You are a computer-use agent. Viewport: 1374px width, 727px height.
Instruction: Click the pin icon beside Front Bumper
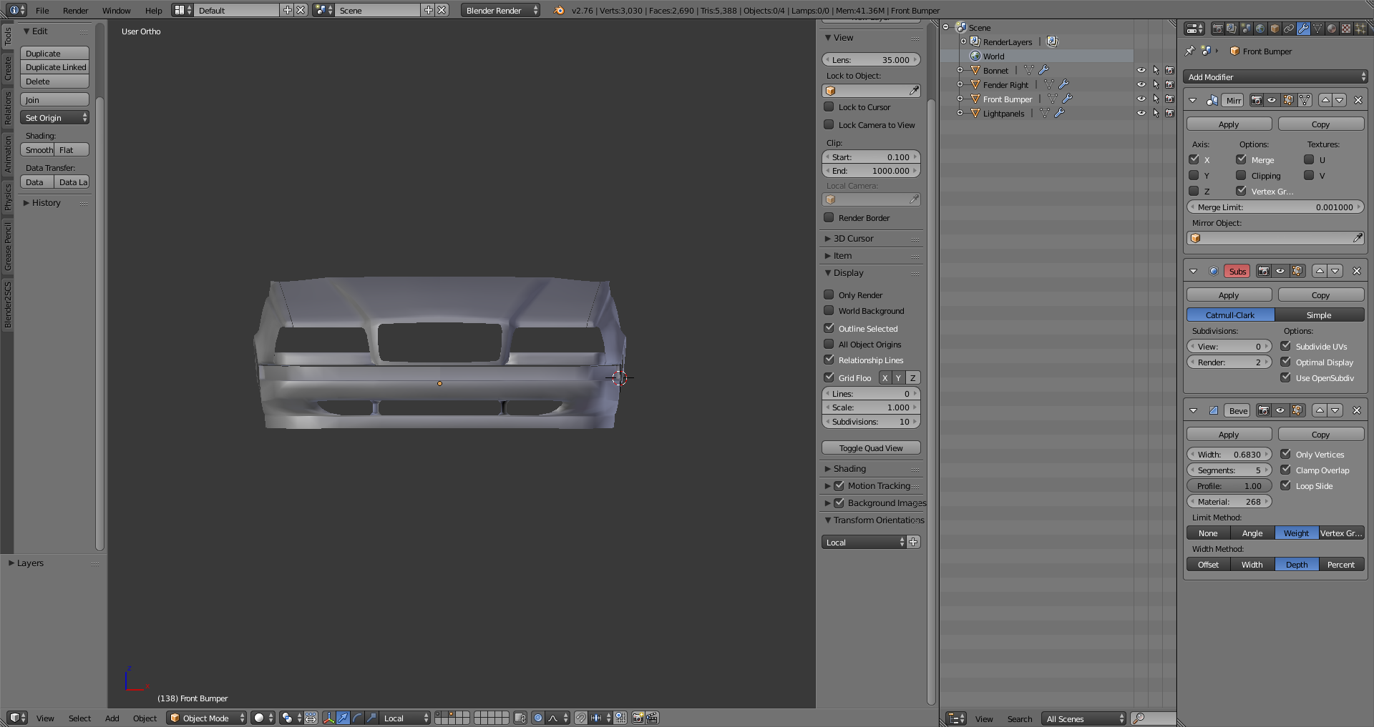(x=1190, y=51)
